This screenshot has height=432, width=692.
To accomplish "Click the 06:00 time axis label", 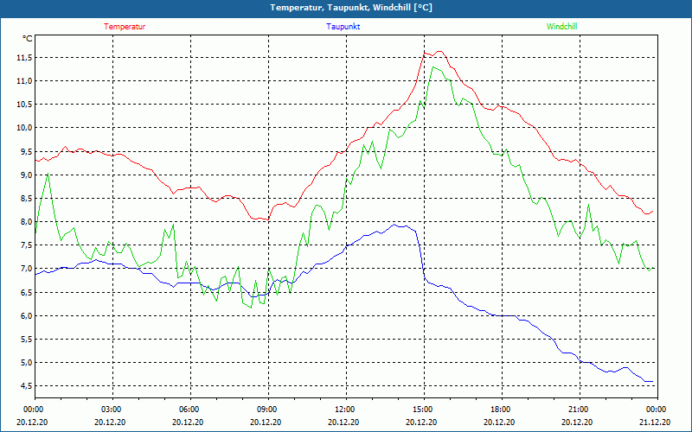I will coord(189,410).
